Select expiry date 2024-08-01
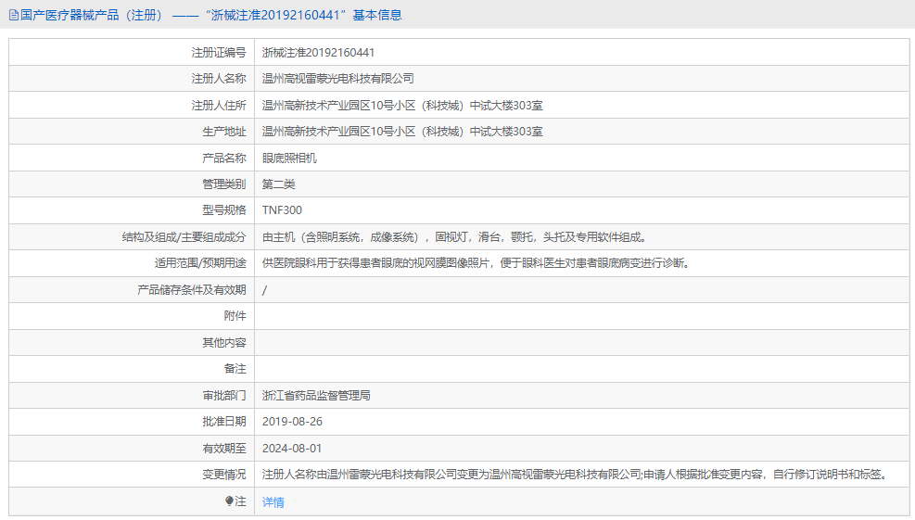This screenshot has width=915, height=520. pyautogui.click(x=292, y=449)
